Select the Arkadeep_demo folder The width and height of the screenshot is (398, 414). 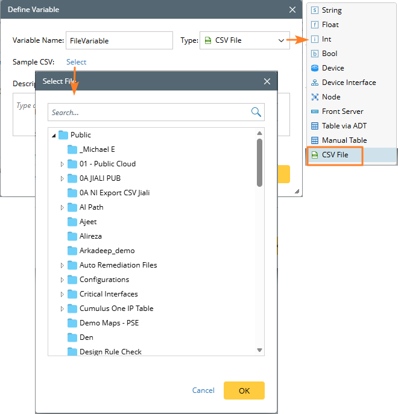click(x=107, y=251)
